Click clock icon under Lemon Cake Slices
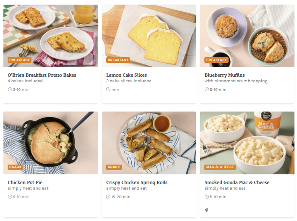This screenshot has width=297, height=221. point(108,90)
